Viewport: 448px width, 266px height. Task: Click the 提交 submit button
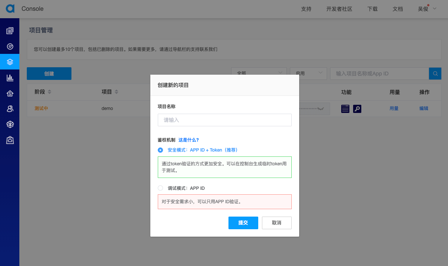point(243,223)
